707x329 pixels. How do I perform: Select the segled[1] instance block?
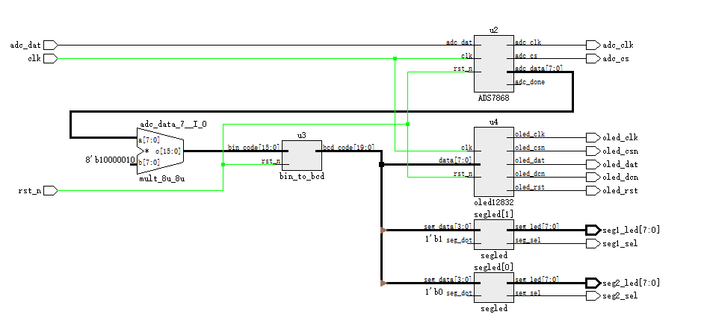(494, 234)
